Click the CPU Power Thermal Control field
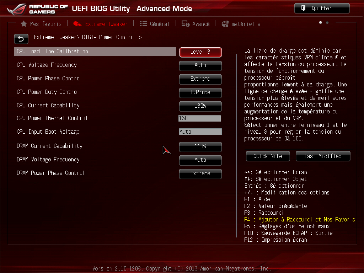Image resolution: width=364 pixels, height=273 pixels. click(200, 118)
